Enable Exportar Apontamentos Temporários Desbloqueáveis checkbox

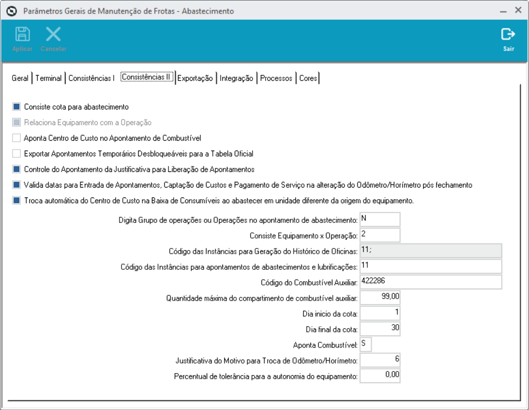(x=17, y=154)
